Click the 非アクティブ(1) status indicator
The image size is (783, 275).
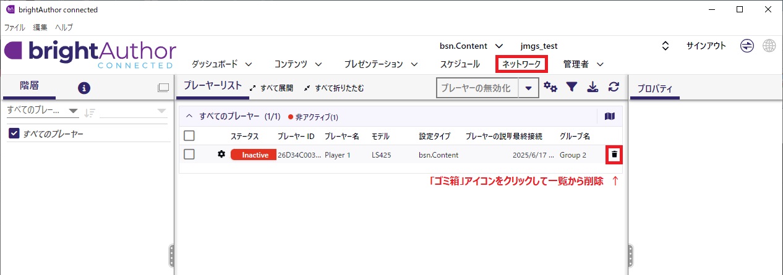313,117
